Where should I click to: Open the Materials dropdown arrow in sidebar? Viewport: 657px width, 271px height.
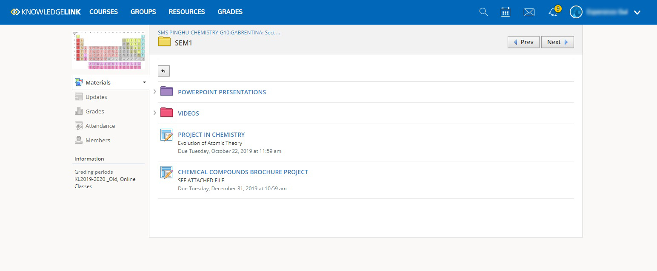coord(144,82)
